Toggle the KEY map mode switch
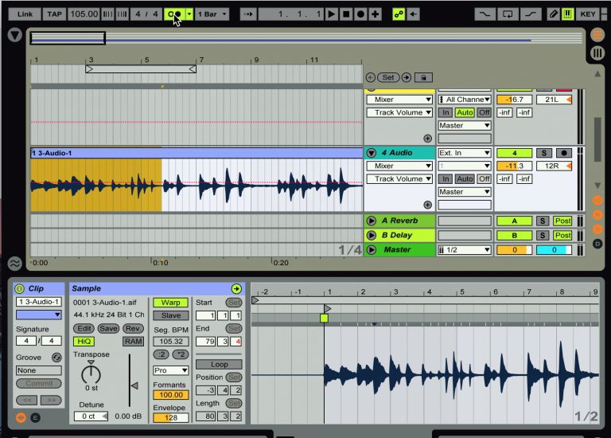Screen dimensions: 611x438 pyautogui.click(x=588, y=14)
